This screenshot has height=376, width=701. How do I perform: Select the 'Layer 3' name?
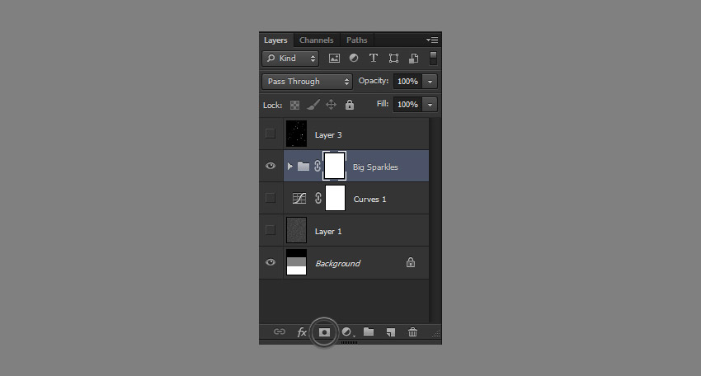coord(328,135)
